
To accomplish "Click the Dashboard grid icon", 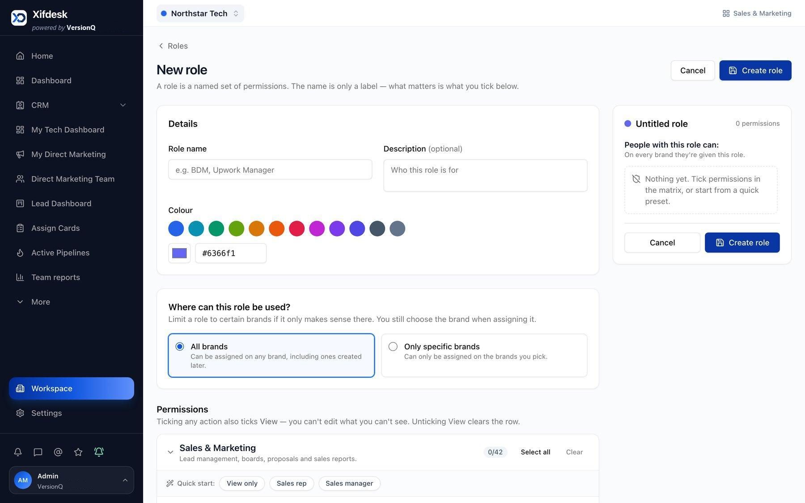I will pyautogui.click(x=20, y=80).
